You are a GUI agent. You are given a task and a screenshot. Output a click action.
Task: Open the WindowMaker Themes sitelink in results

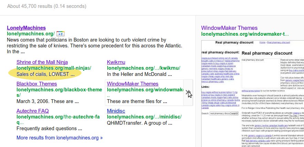[133, 84]
